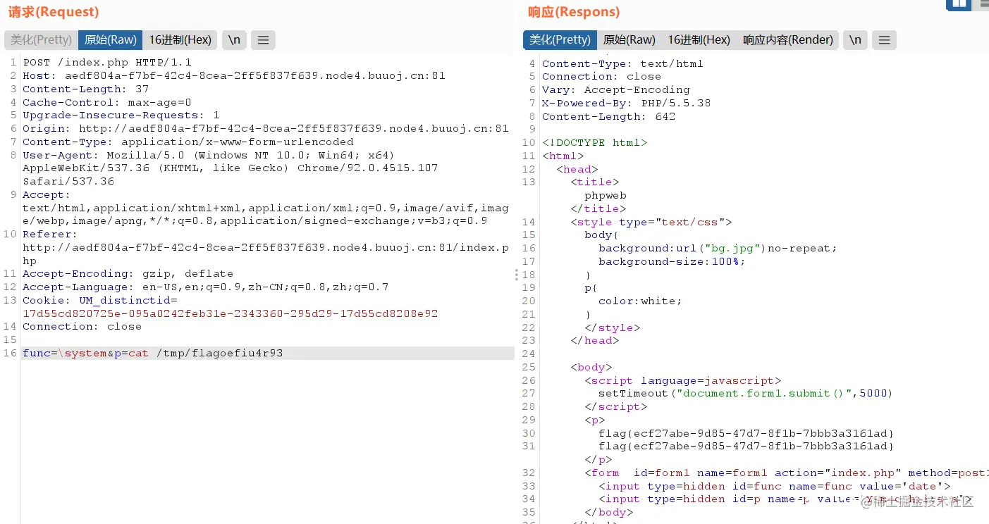Viewport: 989px width, 524px height.
Task: Click the func=\system request body line
Action: 152,353
